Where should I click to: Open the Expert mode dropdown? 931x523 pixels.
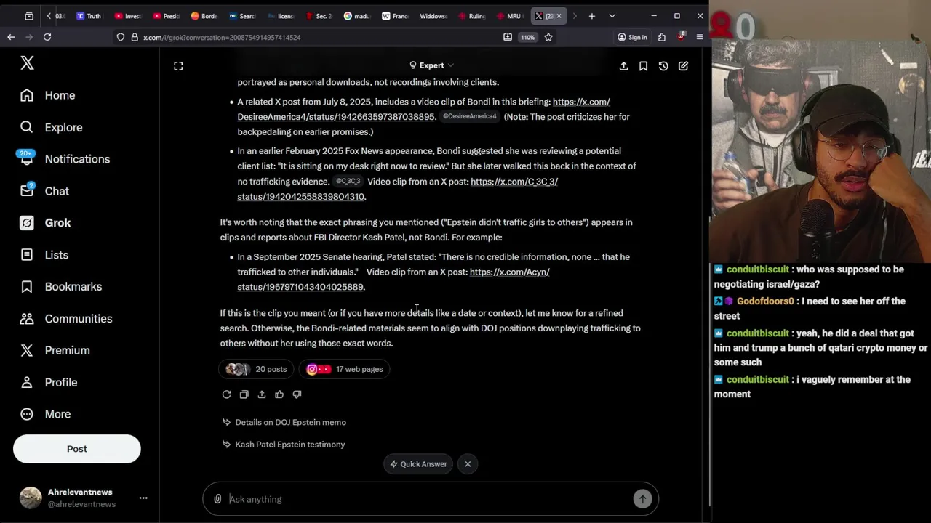point(431,65)
